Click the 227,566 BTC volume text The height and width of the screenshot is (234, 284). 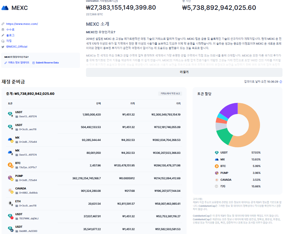tap(94, 14)
